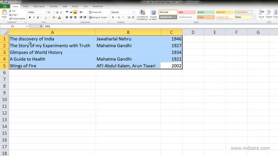The image size is (278, 156).
Task: Click the Paste clipboard icon
Action: (x=4, y=13)
